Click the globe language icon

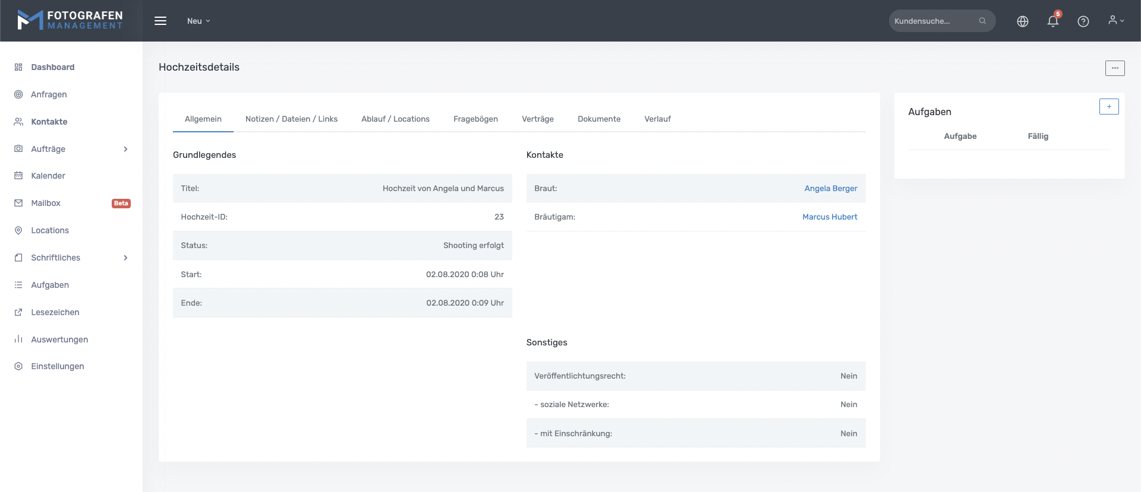1023,21
